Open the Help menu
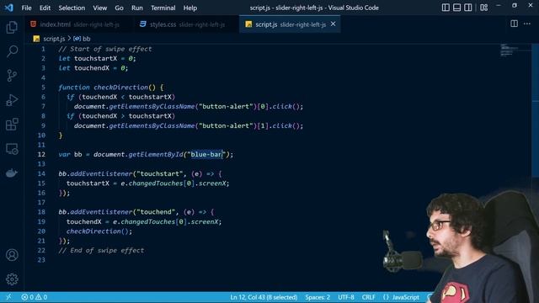The height and width of the screenshot is (303, 539). (189, 8)
